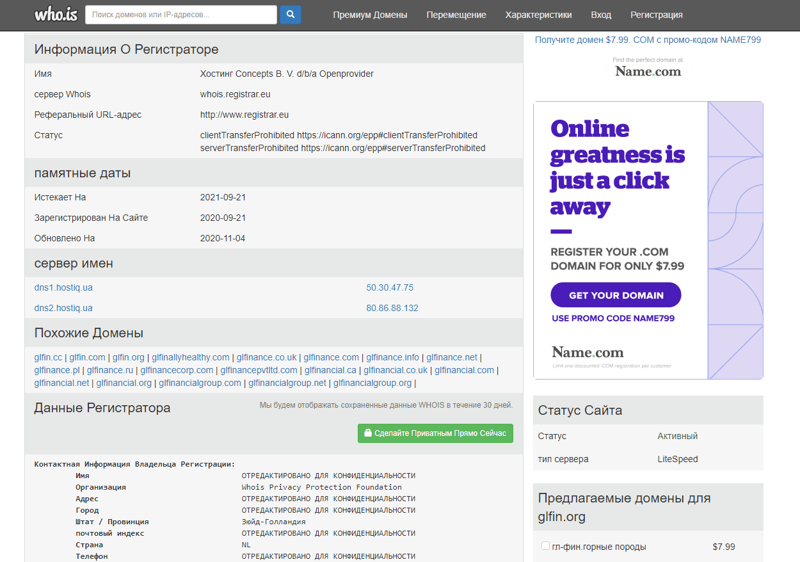Go to the Характеристики page
The image size is (800, 562).
click(x=538, y=15)
